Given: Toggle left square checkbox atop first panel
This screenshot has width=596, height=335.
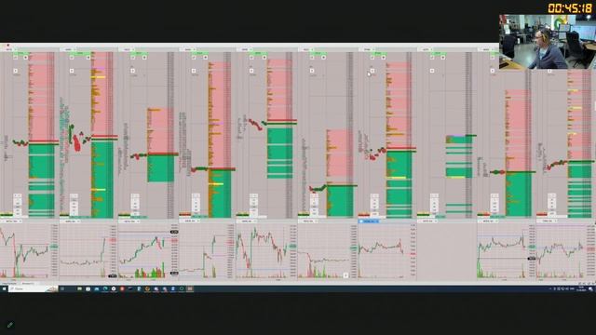Looking at the screenshot, I should [16, 58].
